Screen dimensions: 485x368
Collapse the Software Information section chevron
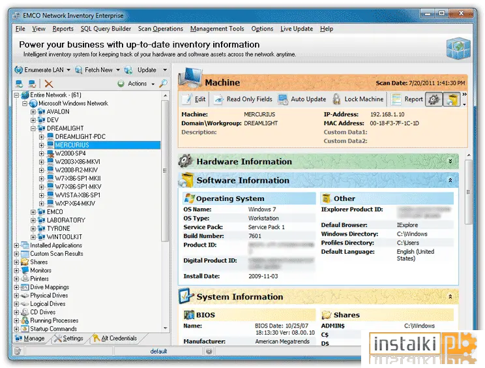click(x=450, y=180)
